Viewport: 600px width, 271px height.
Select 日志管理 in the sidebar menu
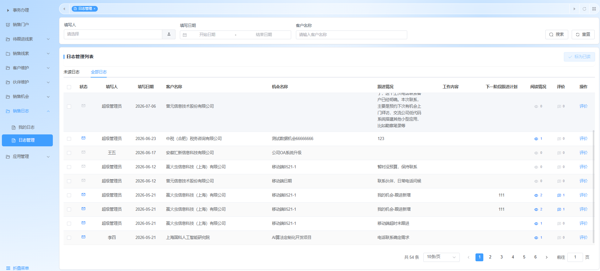point(27,140)
